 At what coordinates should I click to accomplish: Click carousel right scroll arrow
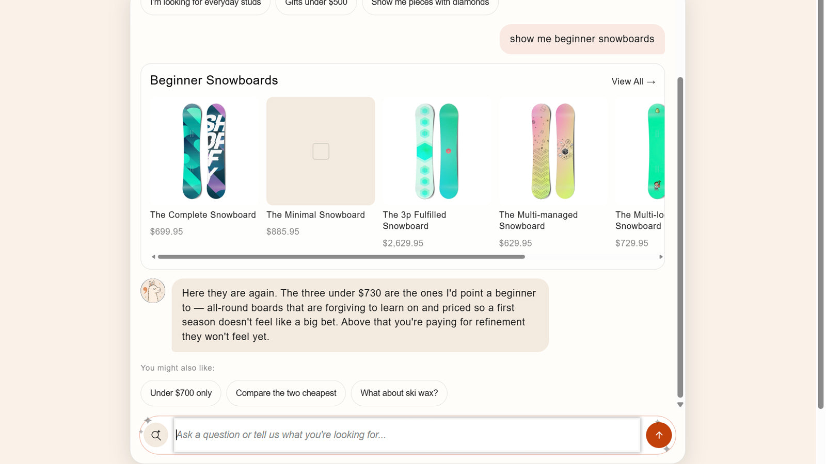(x=661, y=257)
